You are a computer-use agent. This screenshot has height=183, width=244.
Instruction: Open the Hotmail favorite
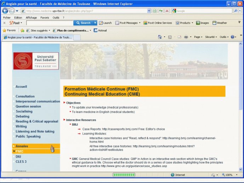pos(100,30)
